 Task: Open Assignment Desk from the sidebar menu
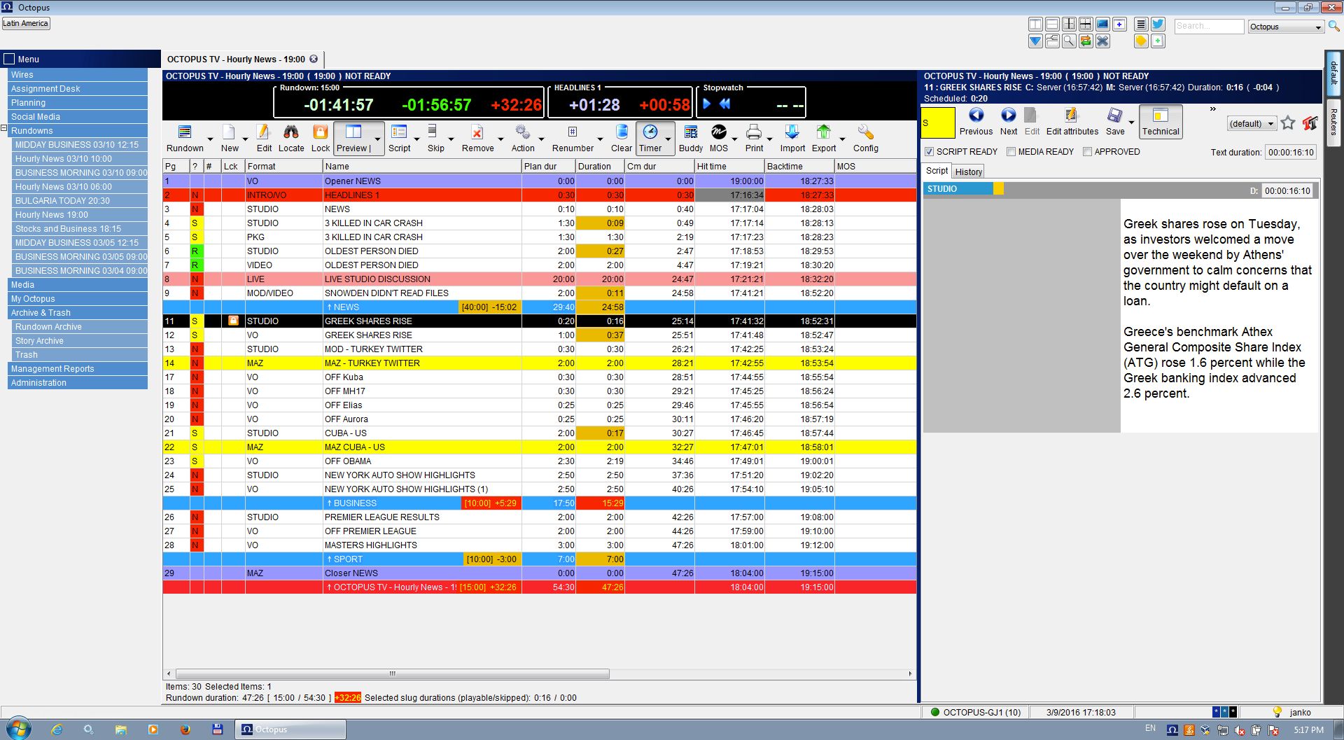45,89
